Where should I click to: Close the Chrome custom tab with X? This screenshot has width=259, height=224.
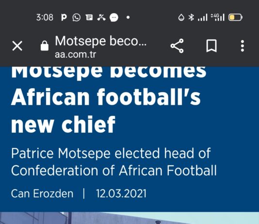coord(17,46)
